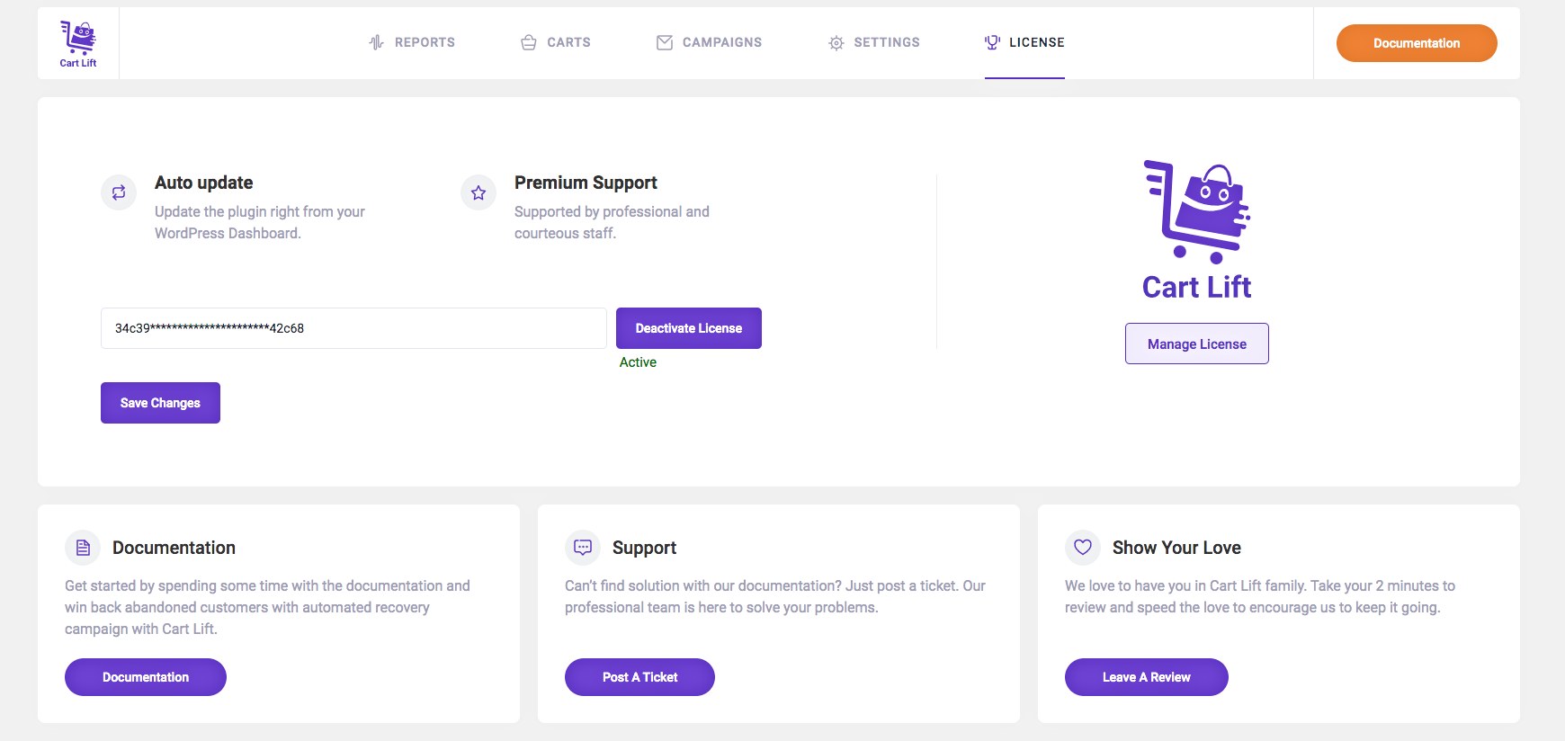Screen dimensions: 1565x741
Task: Open the Reports tab
Action: (x=412, y=42)
